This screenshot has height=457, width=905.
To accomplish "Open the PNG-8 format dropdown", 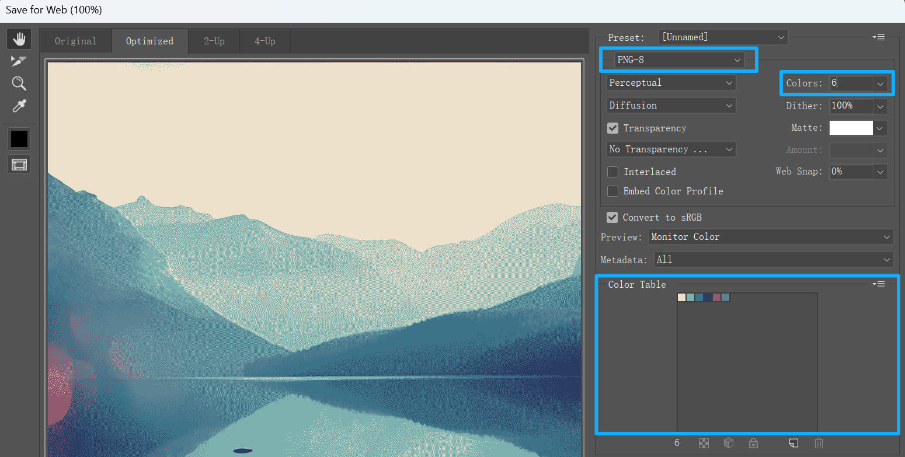I will 737,60.
